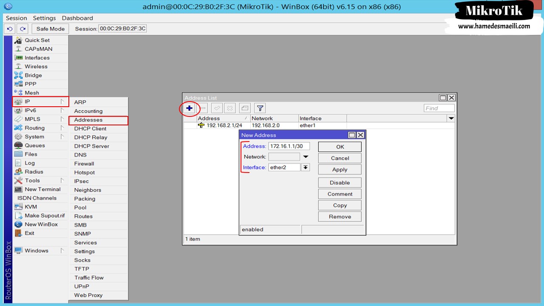Select DHCP Server in IP submenu

pyautogui.click(x=98, y=146)
